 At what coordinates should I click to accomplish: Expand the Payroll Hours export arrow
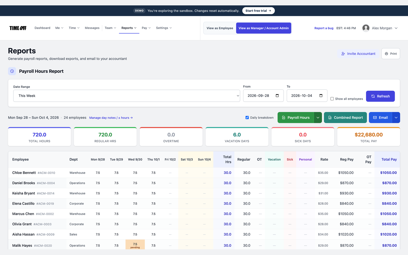(318, 118)
